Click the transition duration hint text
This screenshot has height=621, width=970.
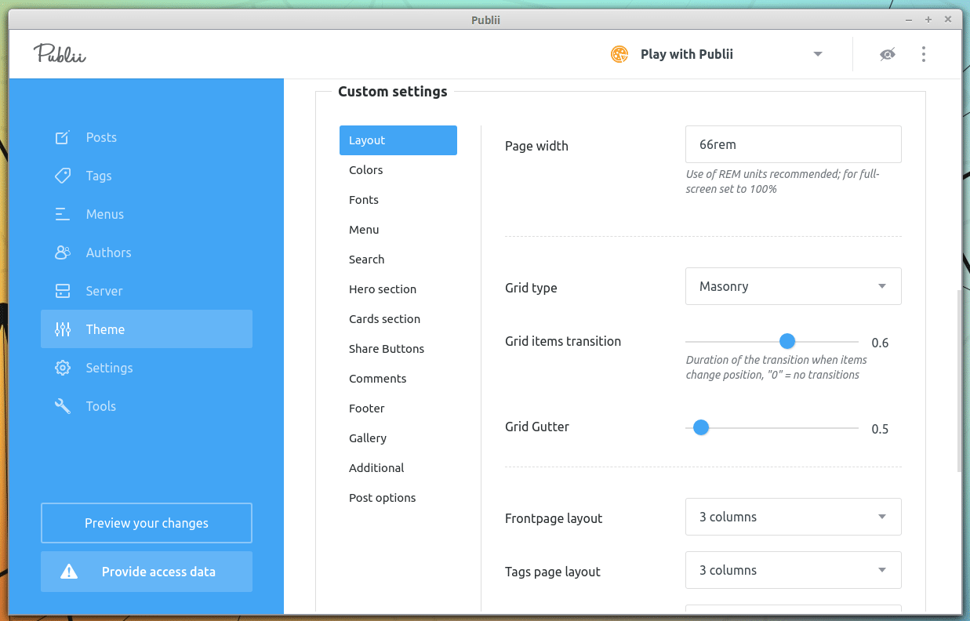776,367
